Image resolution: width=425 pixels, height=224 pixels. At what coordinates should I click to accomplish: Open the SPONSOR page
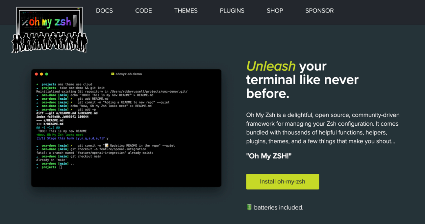pyautogui.click(x=319, y=11)
